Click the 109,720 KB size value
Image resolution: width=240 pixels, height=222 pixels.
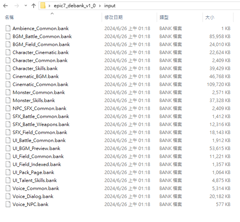pyautogui.click(x=219, y=84)
